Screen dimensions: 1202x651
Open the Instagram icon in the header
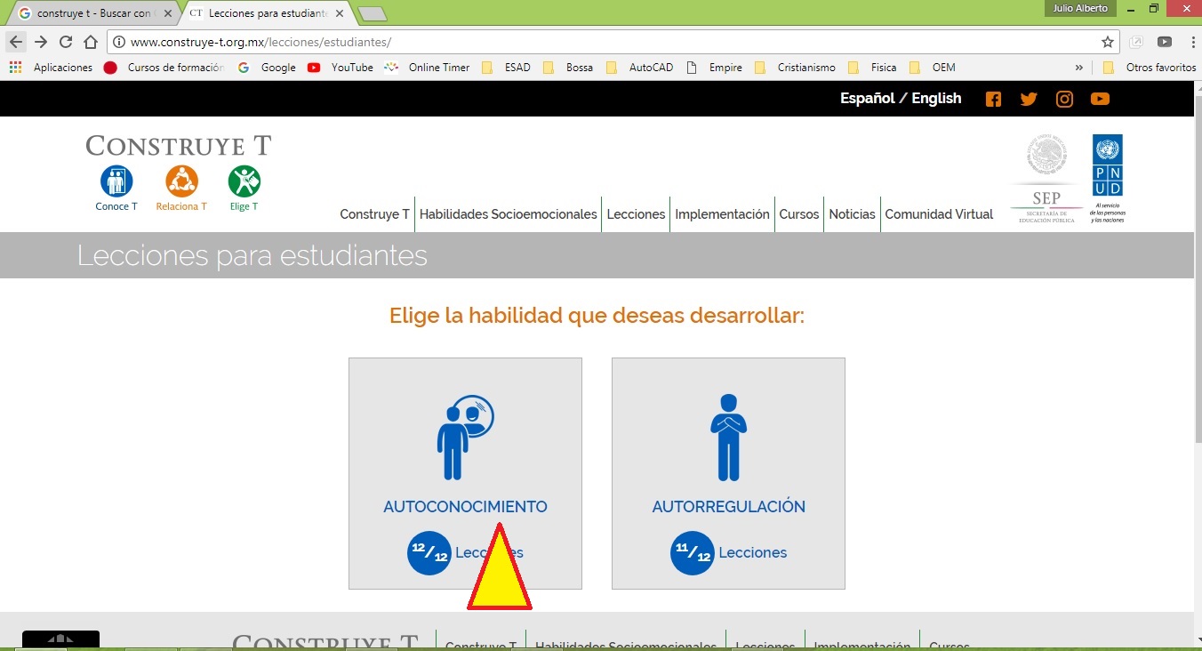point(1064,99)
